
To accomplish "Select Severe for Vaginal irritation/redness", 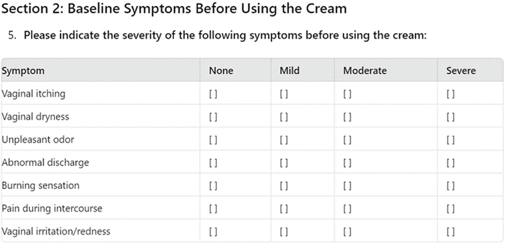I will 451,232.
